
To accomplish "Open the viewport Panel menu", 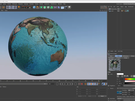I will point(6,10).
